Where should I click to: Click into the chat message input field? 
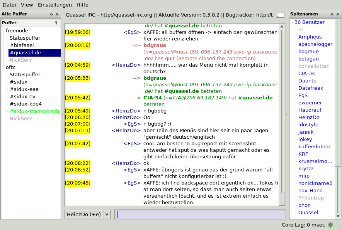(x=200, y=215)
